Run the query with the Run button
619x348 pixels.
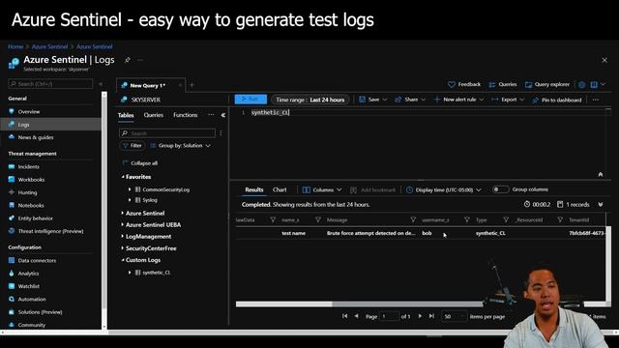pyautogui.click(x=251, y=100)
